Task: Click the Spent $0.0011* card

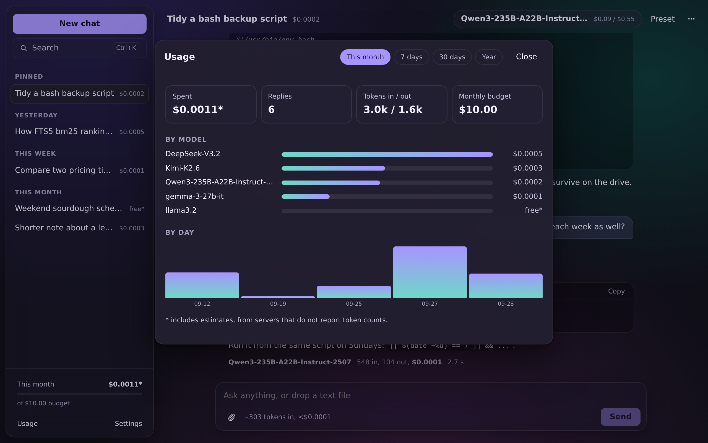Action: coord(211,104)
